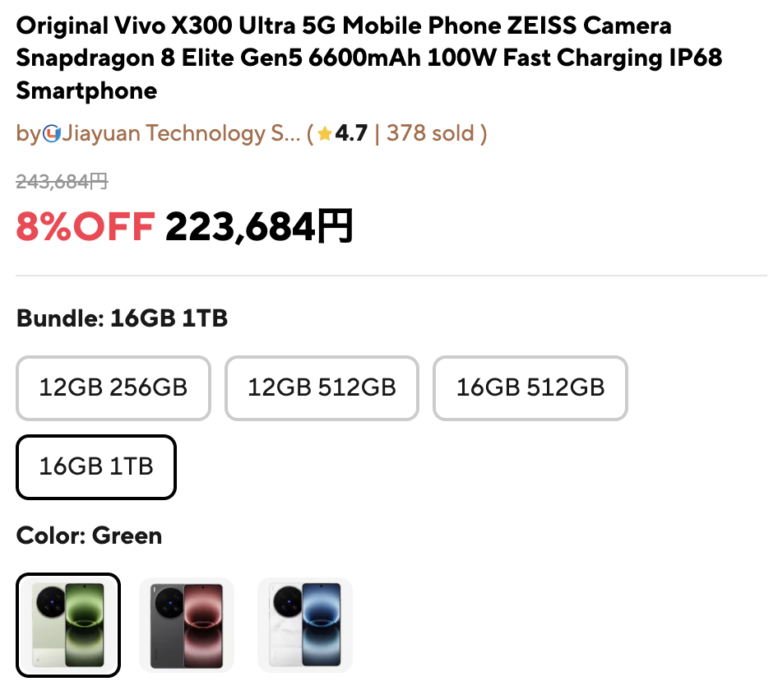Select the Green phone color thumbnail
The height and width of the screenshot is (691, 778).
[x=68, y=625]
